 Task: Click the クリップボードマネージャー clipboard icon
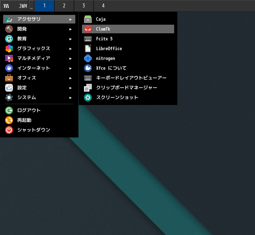coord(88,88)
